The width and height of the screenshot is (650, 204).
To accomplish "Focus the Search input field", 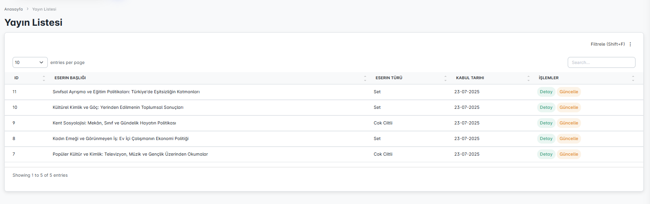I will point(601,62).
